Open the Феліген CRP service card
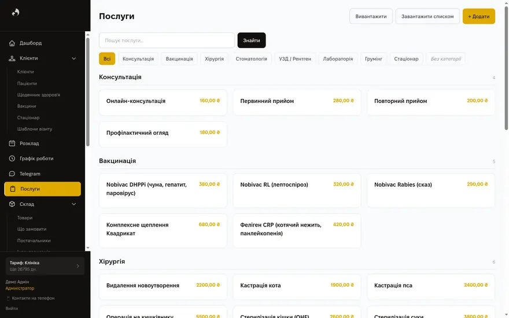Screen dimensions: 509x318 297,230
